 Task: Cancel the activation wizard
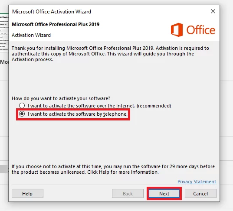pos(200,194)
